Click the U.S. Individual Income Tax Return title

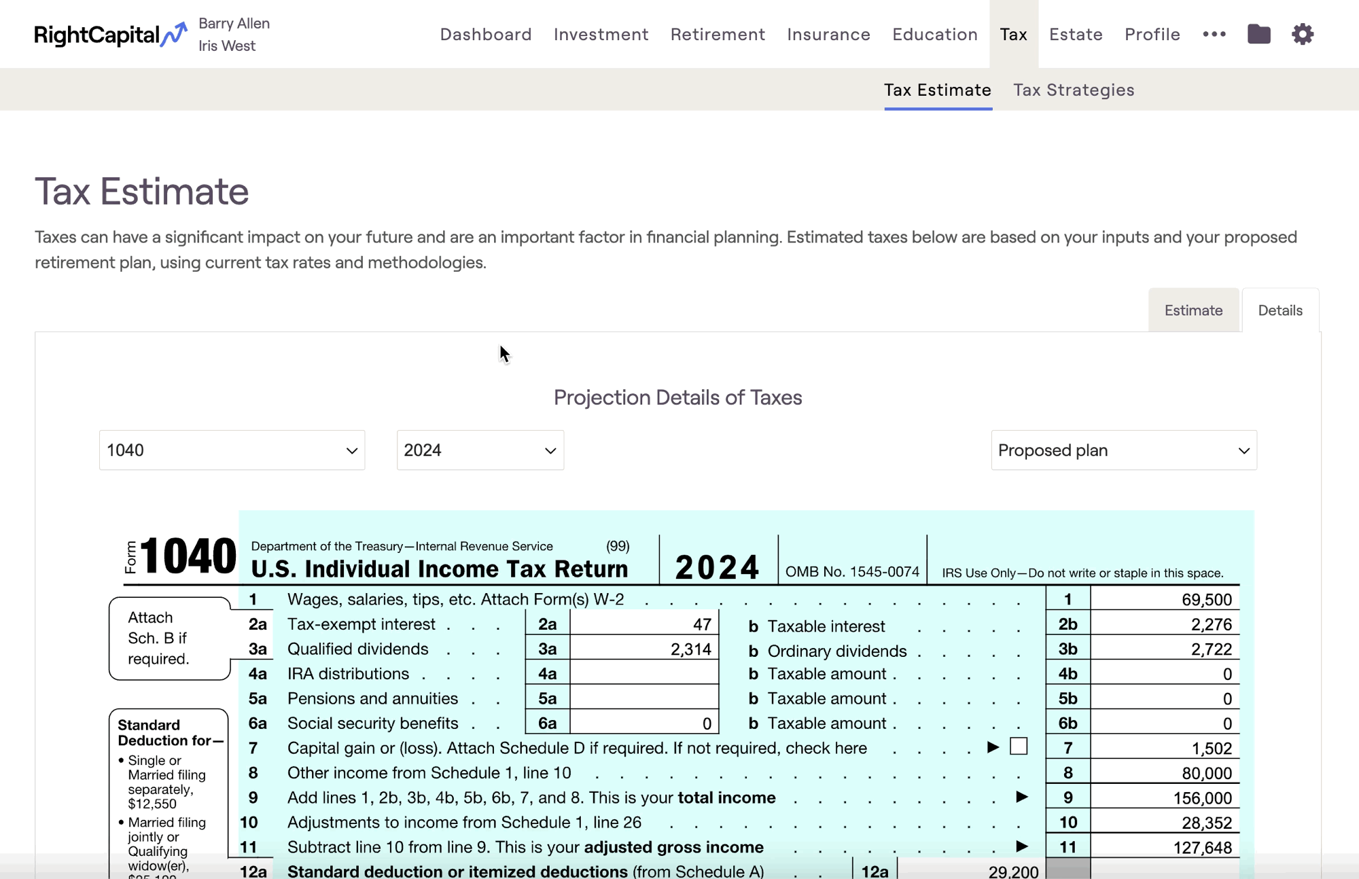click(439, 569)
